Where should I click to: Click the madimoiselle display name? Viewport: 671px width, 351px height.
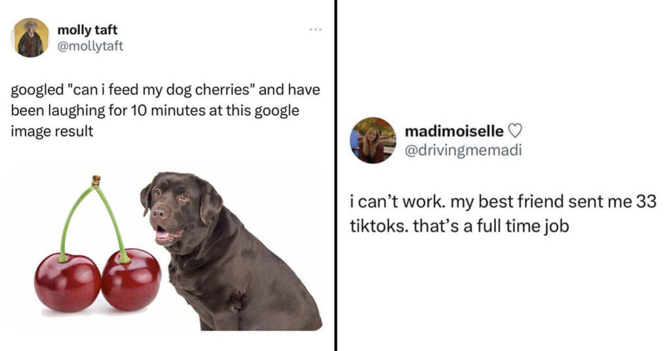point(455,131)
